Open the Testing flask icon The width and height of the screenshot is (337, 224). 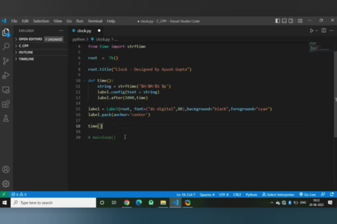tap(6, 119)
